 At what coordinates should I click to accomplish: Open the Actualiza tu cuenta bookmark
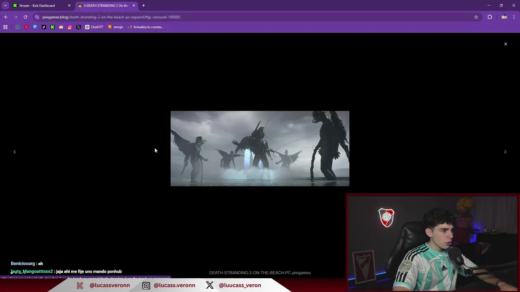click(145, 27)
